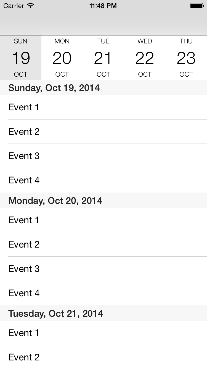Tap the Sunday, Oct 19, 2014 section header
This screenshot has height=369, width=207.
pos(104,87)
